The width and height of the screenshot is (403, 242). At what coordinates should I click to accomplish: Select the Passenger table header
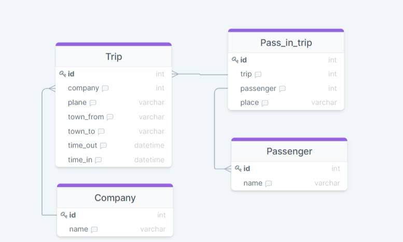point(289,152)
